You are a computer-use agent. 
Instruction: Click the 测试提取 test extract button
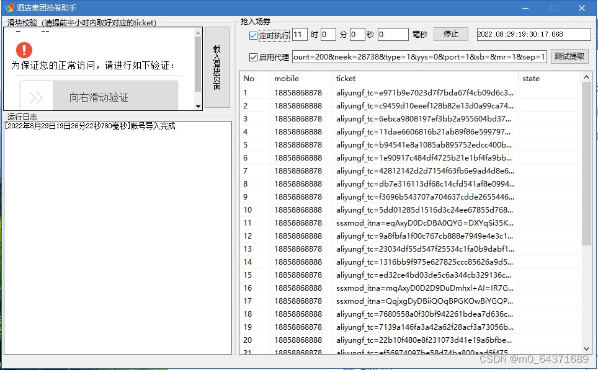pyautogui.click(x=568, y=56)
